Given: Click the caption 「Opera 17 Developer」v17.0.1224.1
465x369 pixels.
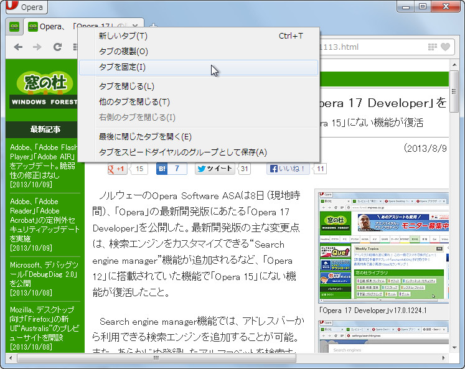Looking at the screenshot, I should coord(373,311).
